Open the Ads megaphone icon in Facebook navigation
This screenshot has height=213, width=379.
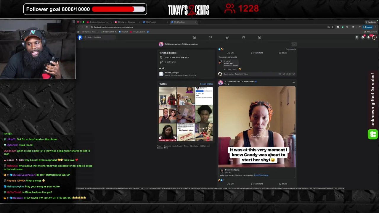point(243,37)
